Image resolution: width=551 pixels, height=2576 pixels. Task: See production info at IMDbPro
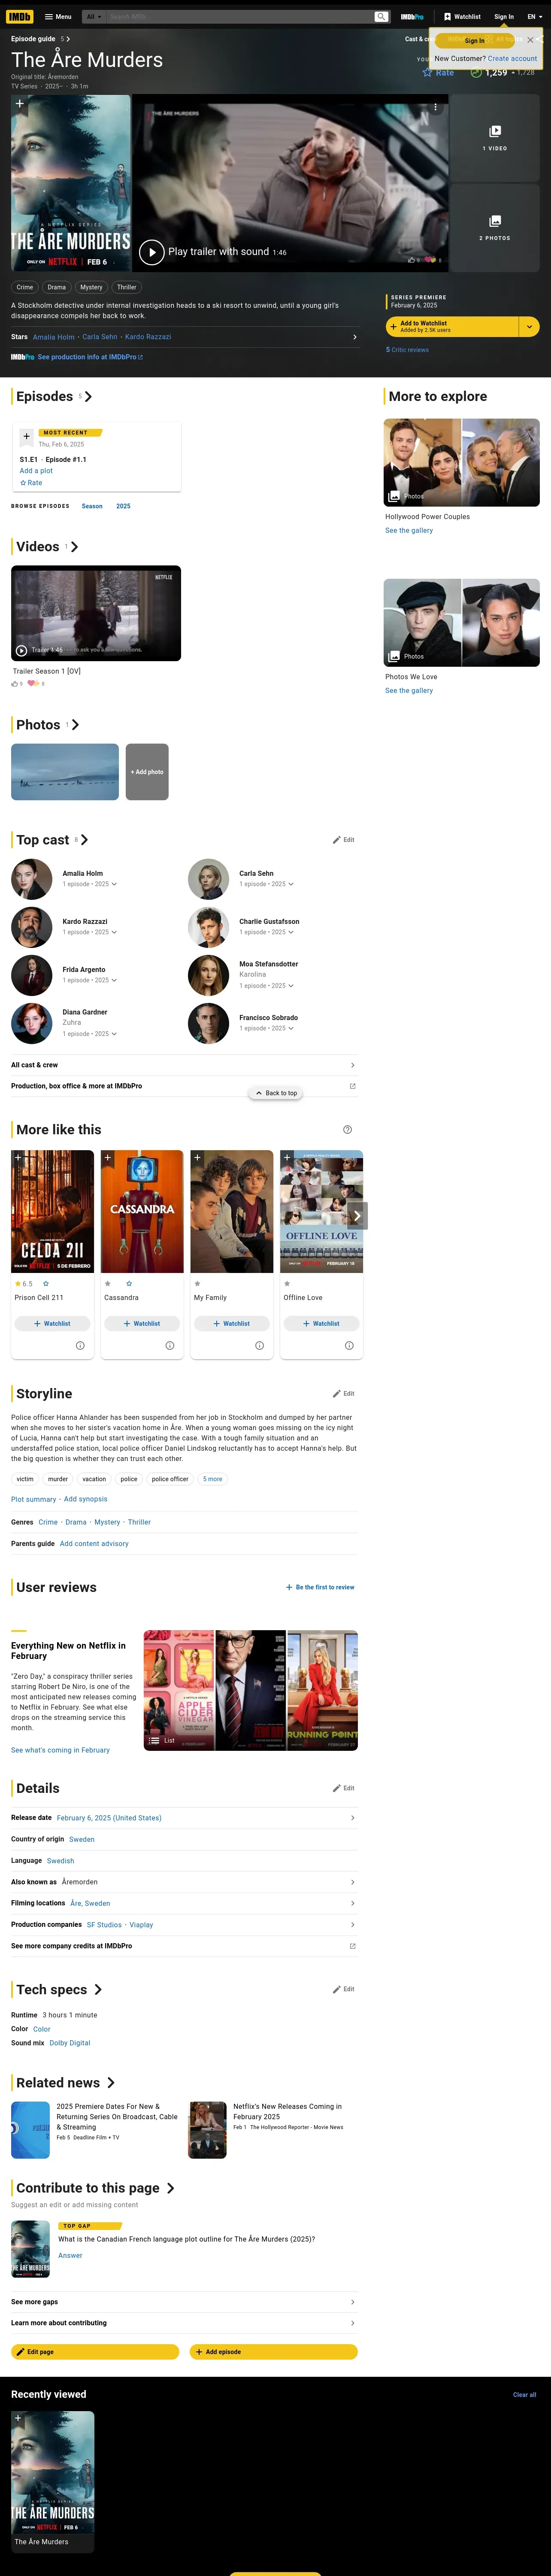[x=90, y=357]
